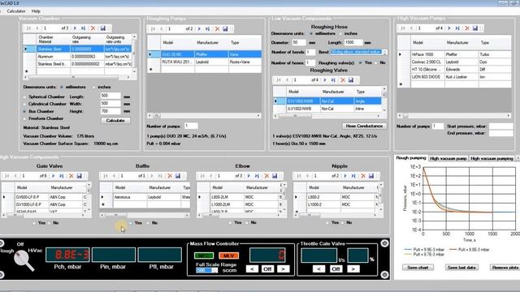Image resolution: width=520 pixels, height=292 pixels.
Task: Open the Bend type dropdown
Action: [x=384, y=52]
